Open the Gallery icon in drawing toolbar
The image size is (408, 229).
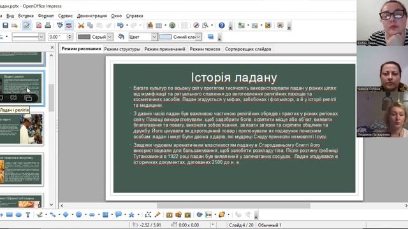pos(187,215)
